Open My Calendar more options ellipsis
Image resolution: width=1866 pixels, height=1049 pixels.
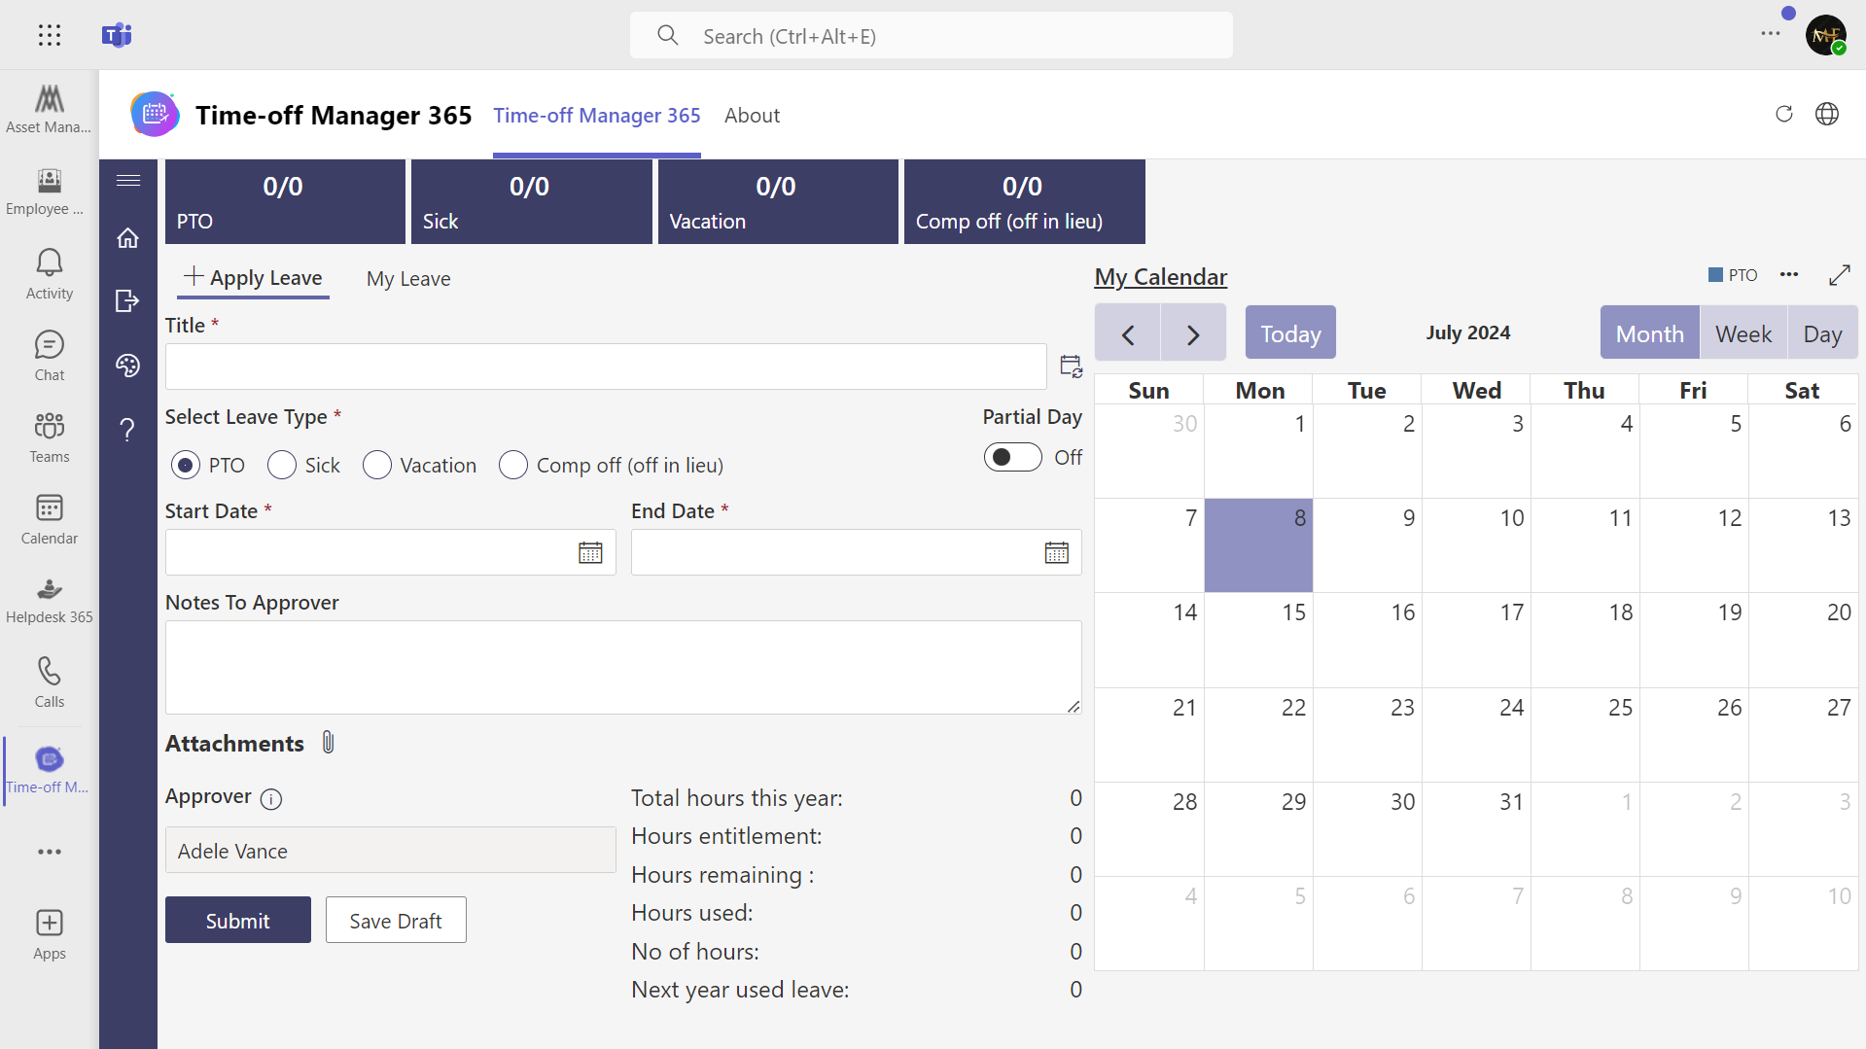[x=1789, y=275]
